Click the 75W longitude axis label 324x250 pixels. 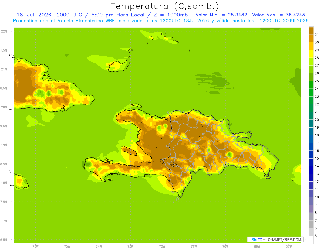tap(67, 246)
